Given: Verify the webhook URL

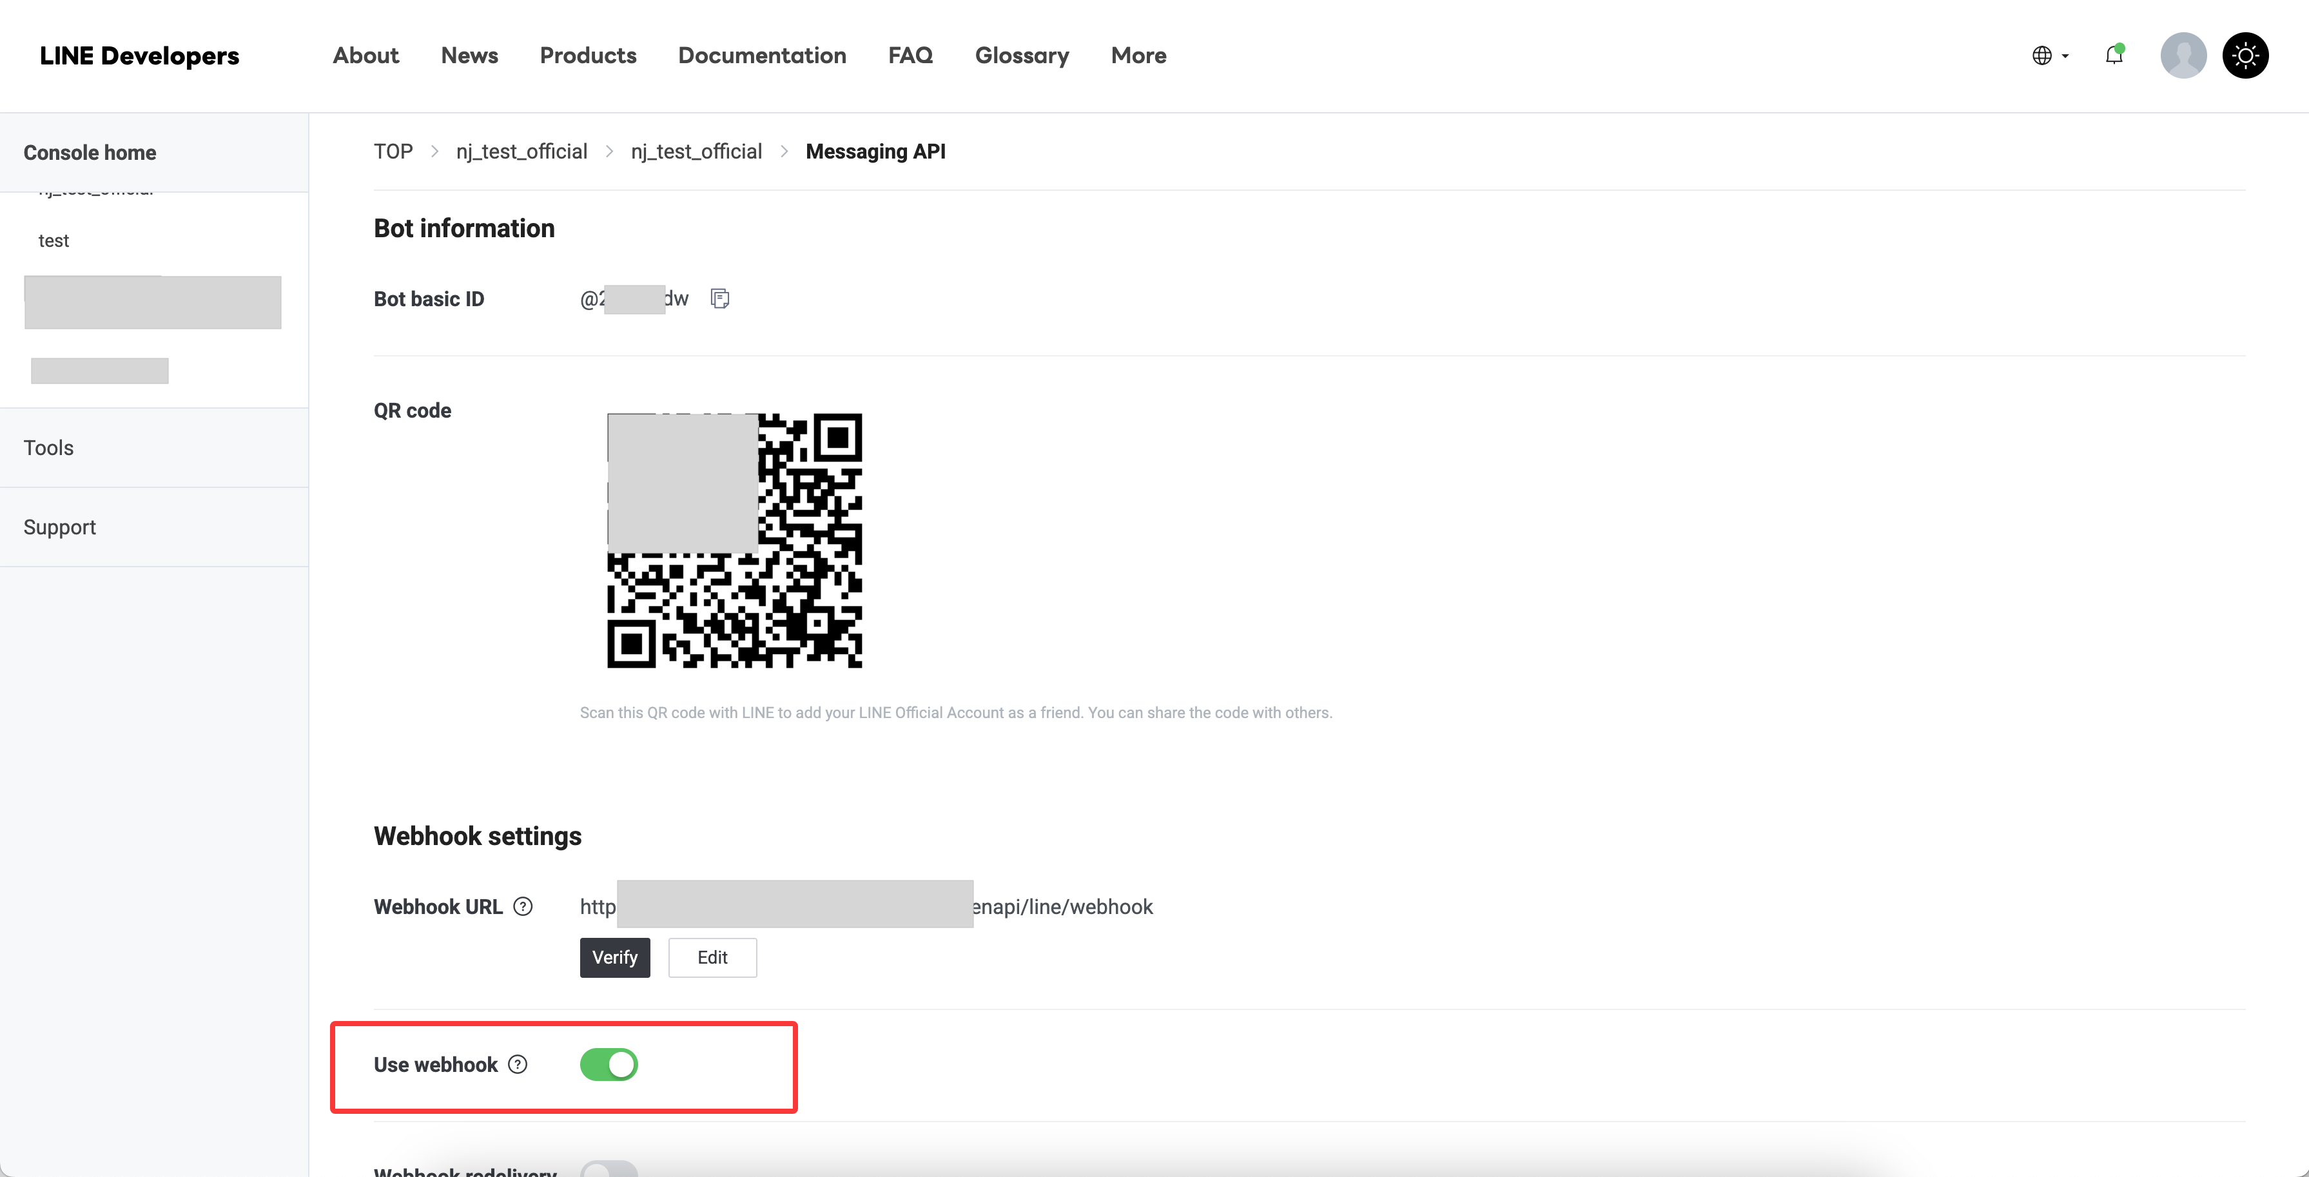Looking at the screenshot, I should point(615,957).
